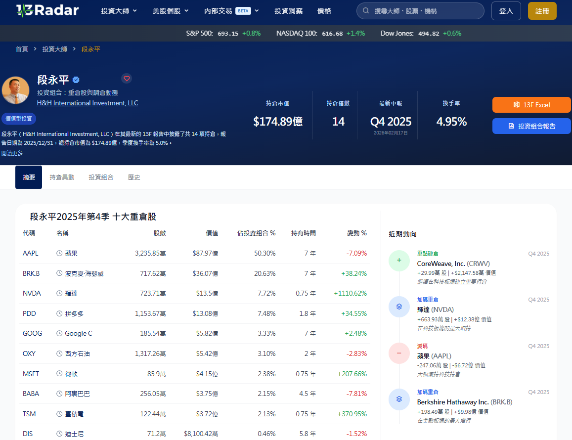
Task: Click the search magnifier icon
Action: (x=365, y=11)
